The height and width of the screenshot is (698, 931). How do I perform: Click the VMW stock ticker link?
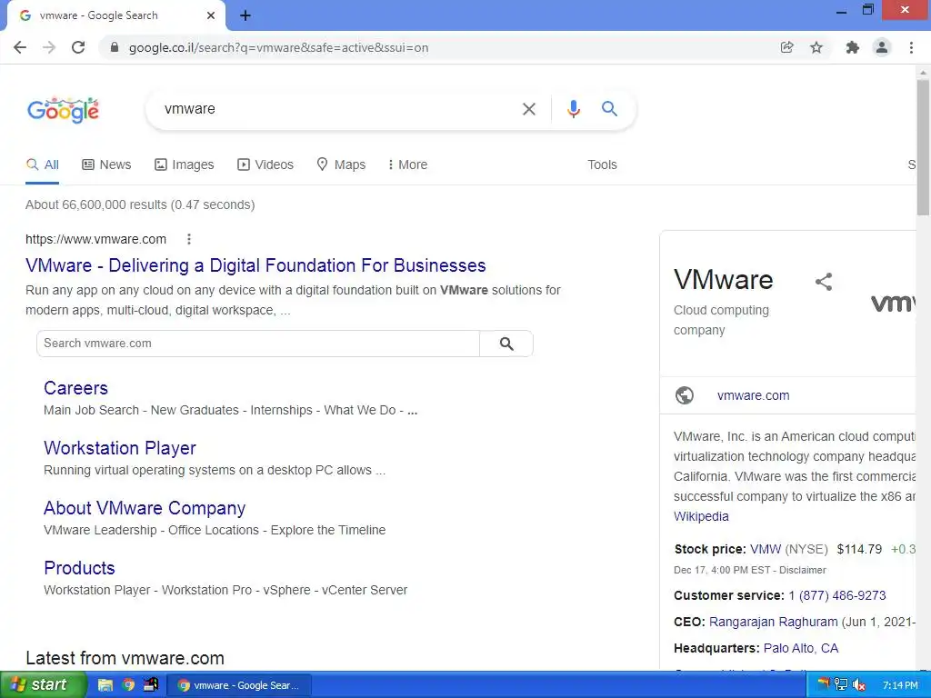tap(766, 549)
